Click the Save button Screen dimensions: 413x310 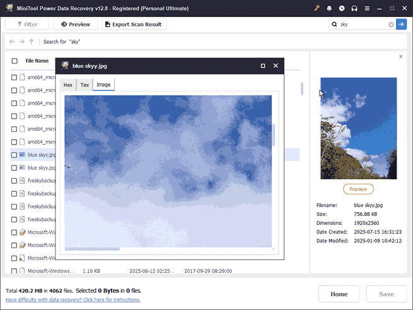[387, 294]
